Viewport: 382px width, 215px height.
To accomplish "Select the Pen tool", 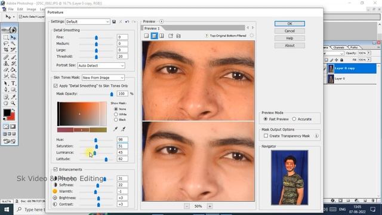I will click(6, 90).
